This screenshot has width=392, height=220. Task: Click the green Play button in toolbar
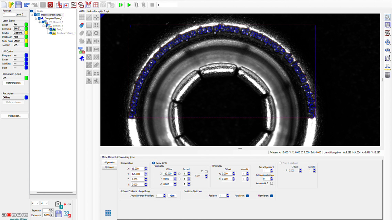click(x=129, y=5)
